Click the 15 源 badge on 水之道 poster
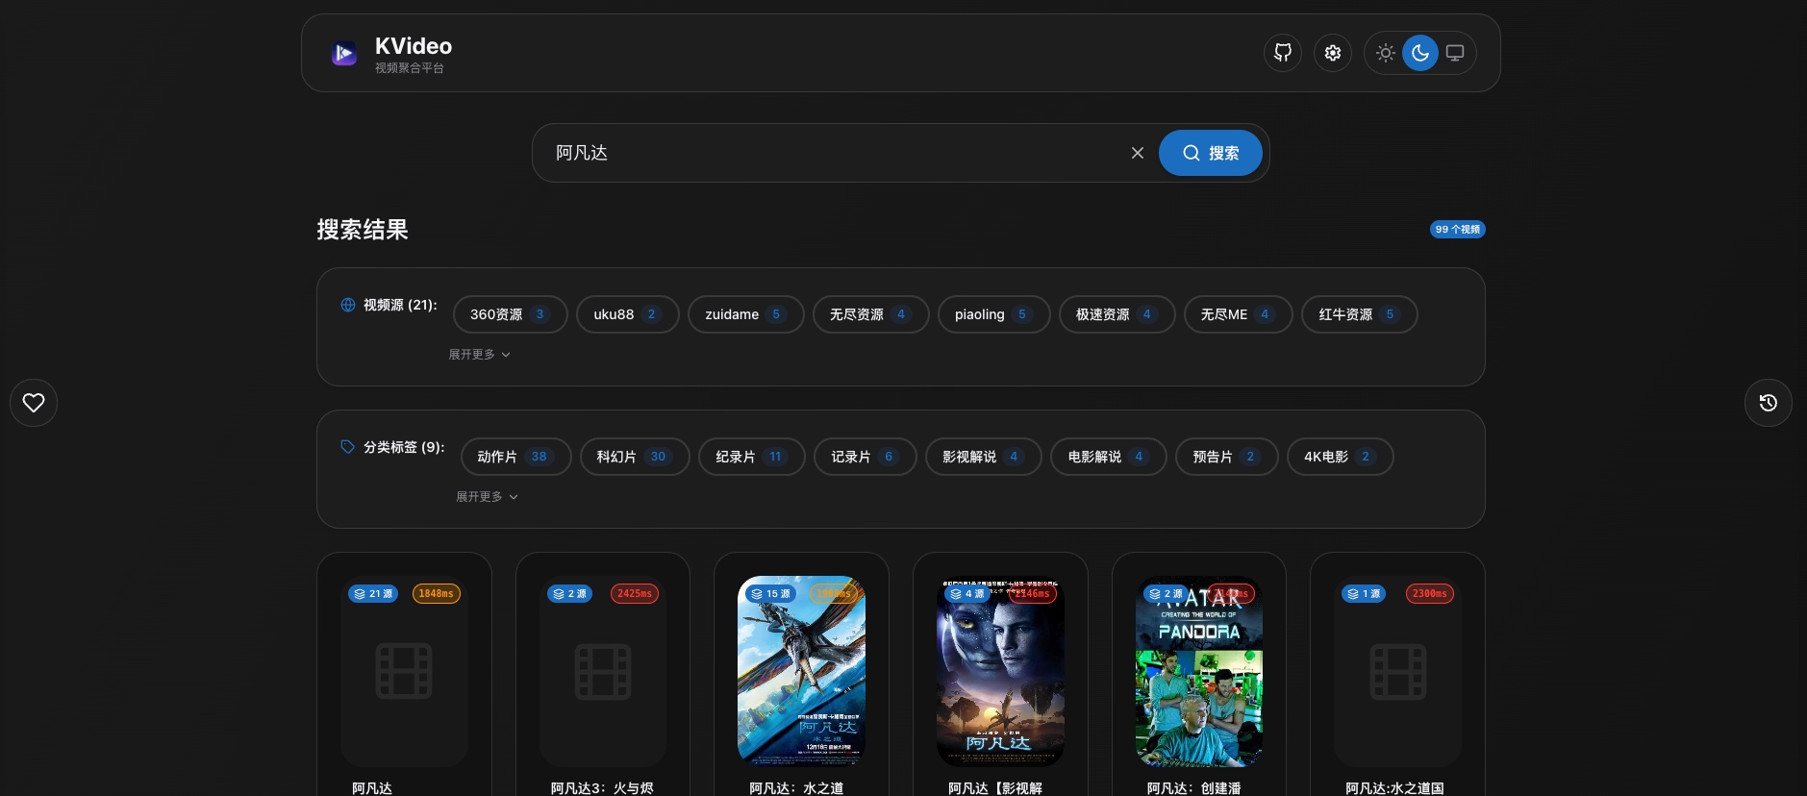The height and width of the screenshot is (796, 1807). click(x=770, y=594)
